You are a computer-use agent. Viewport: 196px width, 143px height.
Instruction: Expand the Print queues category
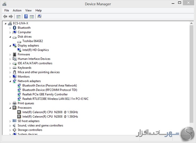(x=10, y=103)
